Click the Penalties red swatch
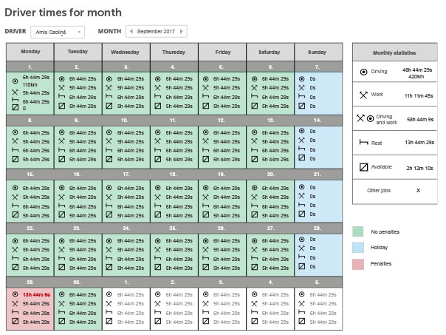The image size is (446, 335). coord(358,263)
